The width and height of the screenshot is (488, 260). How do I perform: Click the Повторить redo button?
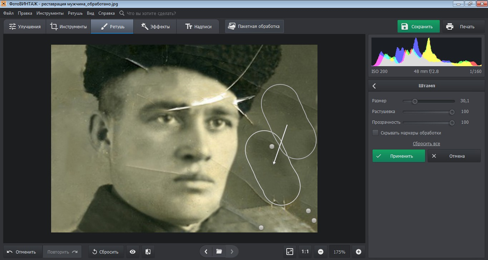coord(62,252)
